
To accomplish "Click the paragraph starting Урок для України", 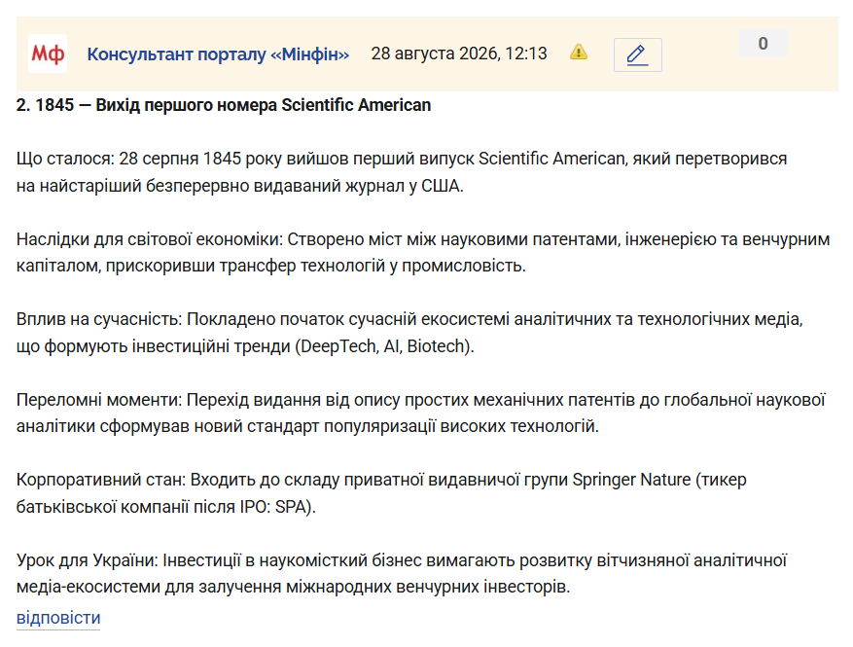I will pyautogui.click(x=402, y=573).
